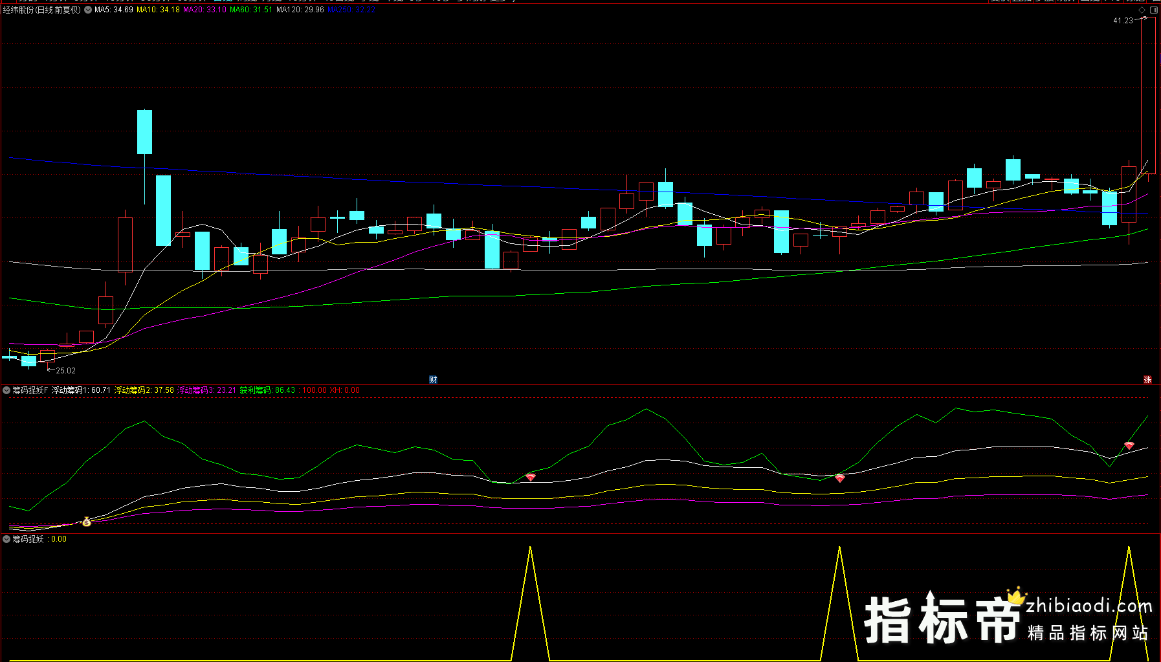Click the latest red limit-up candlestick
Image resolution: width=1161 pixels, height=662 pixels.
coord(1148,96)
